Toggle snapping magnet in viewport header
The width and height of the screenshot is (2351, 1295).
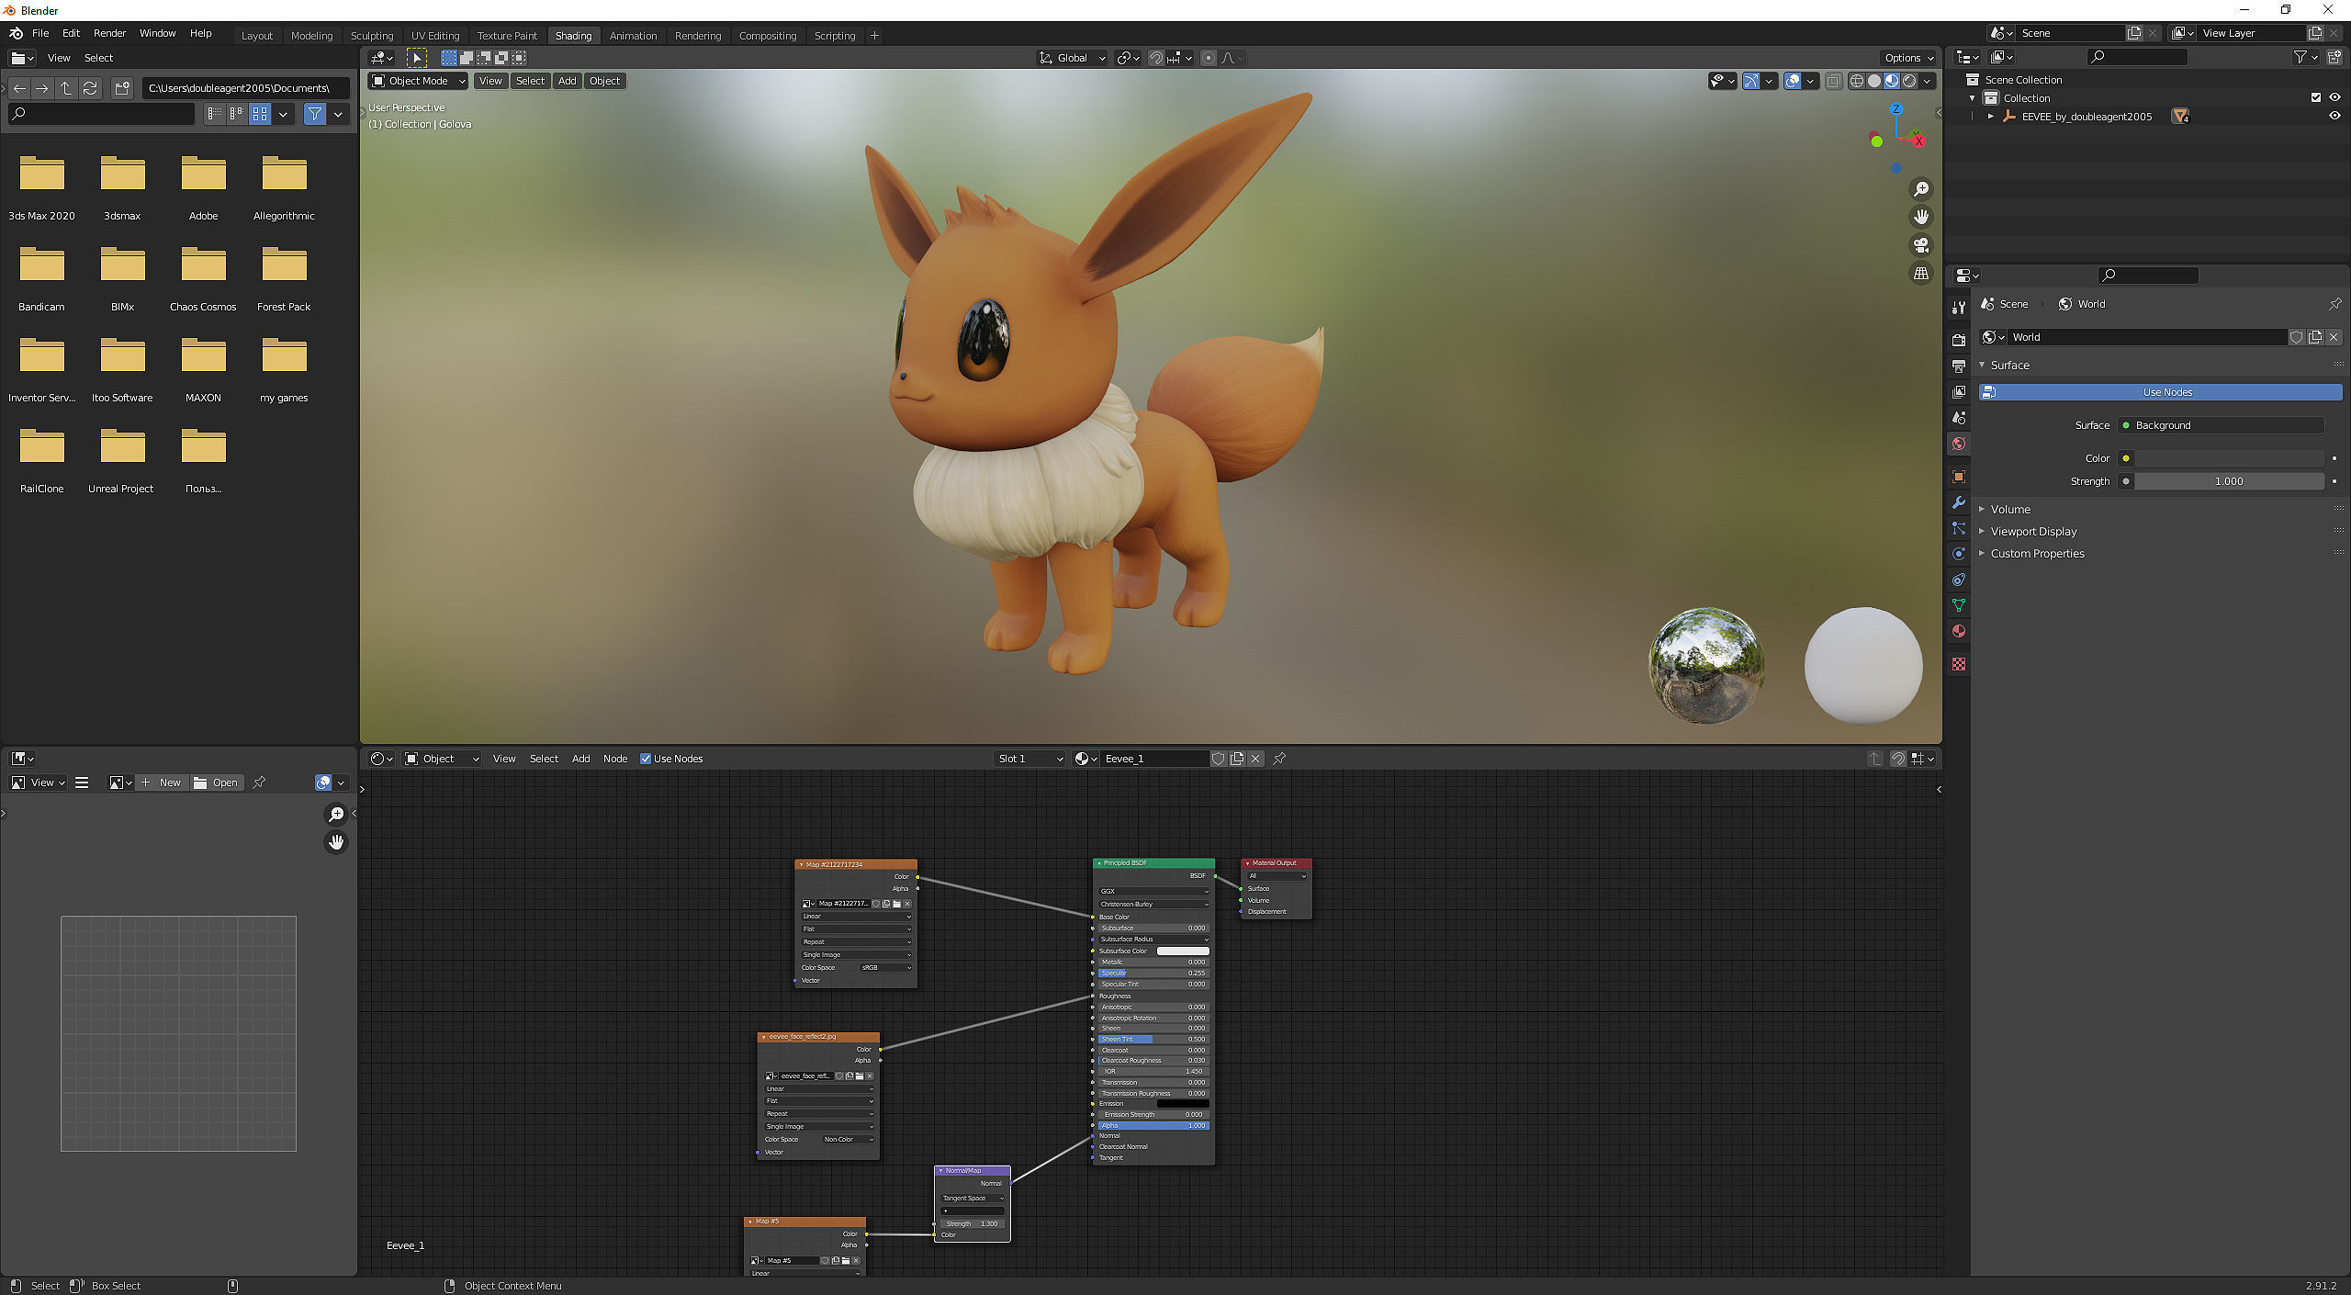(1156, 58)
